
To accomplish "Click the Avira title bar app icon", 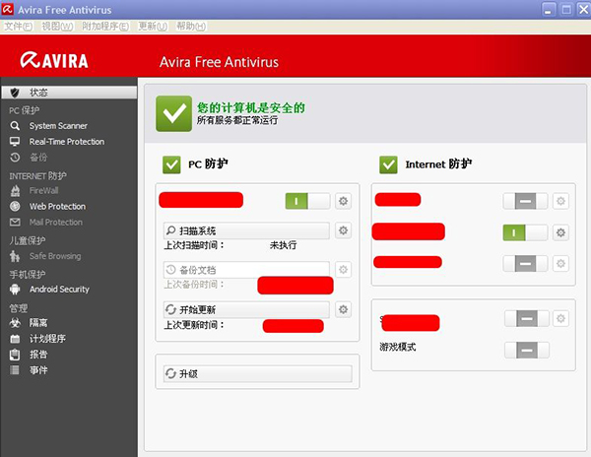I will coord(8,10).
